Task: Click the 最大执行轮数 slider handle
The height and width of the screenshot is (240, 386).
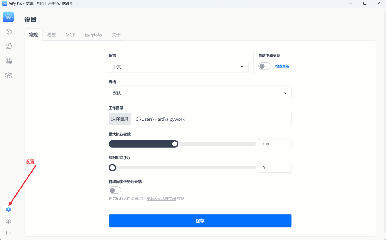Action: [175, 144]
